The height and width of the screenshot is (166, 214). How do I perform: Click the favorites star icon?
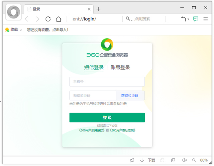click(7, 30)
